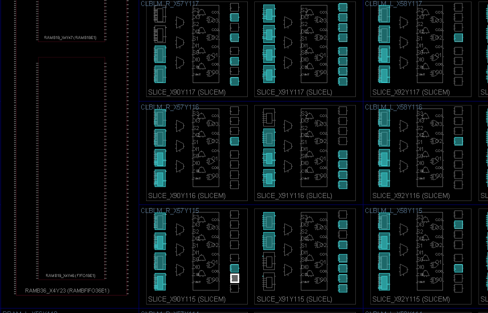Select the only cyan flip-flop in SLICE_X92Y116

(x=458, y=141)
